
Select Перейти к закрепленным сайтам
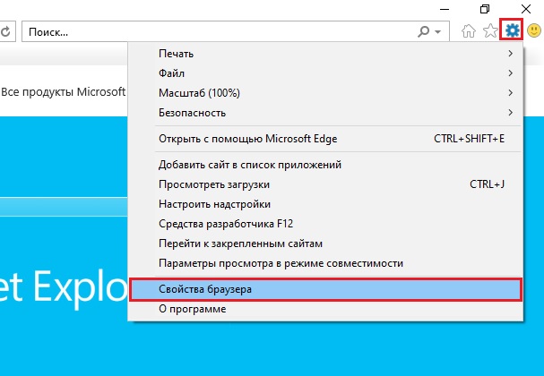(325, 244)
